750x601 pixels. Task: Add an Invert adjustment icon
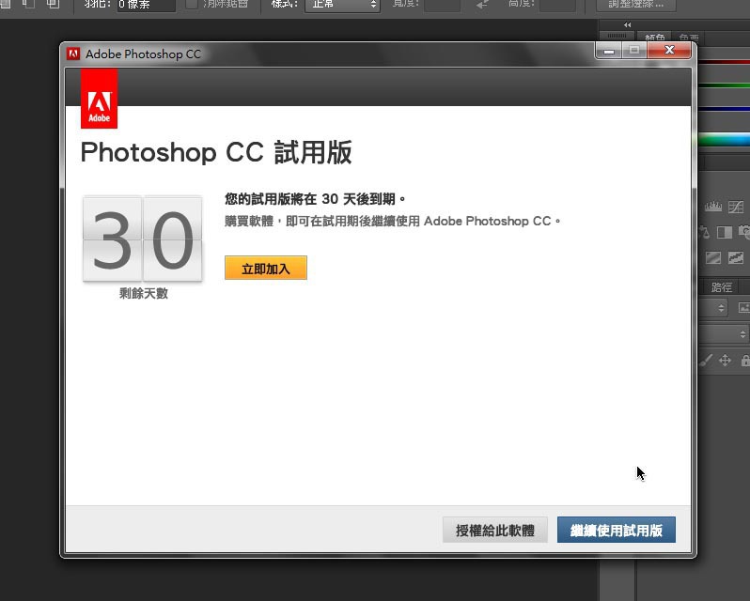[x=713, y=258]
